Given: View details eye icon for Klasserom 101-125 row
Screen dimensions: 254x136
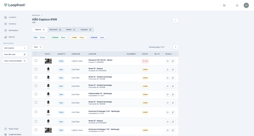Looking at the screenshot, I should (168, 61).
